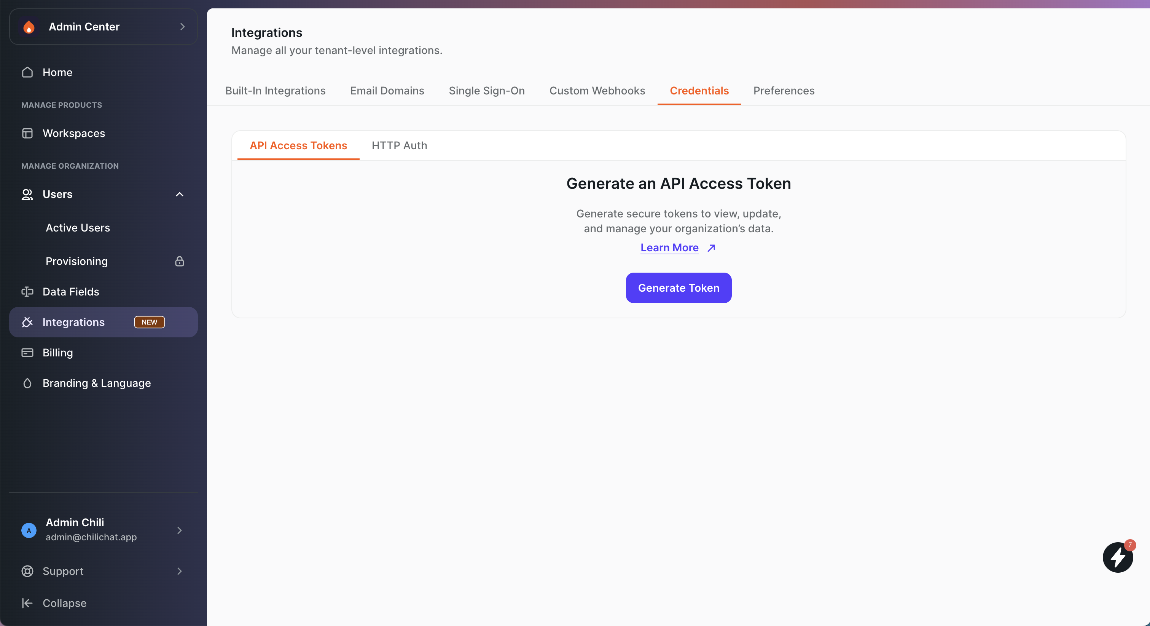Screen dimensions: 1150x626
Task: Click the Admin Chili avatar
Action: pyautogui.click(x=29, y=530)
